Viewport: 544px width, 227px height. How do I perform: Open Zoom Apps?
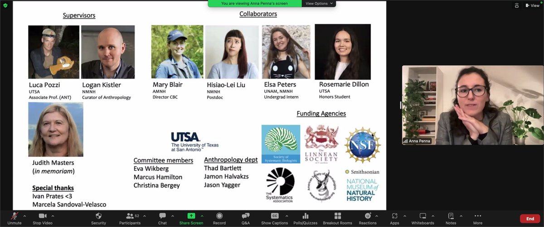(x=394, y=218)
